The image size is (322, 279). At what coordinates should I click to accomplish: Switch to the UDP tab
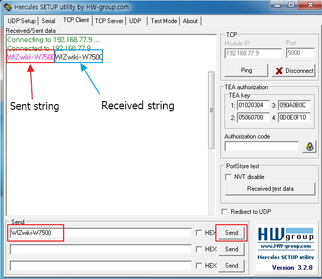tap(135, 21)
